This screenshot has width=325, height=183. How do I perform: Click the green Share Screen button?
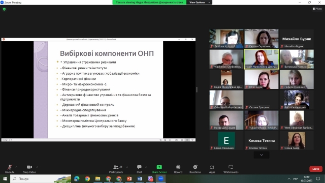pyautogui.click(x=159, y=169)
